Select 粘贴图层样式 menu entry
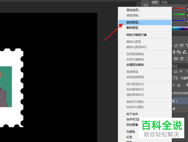 tap(145, 89)
